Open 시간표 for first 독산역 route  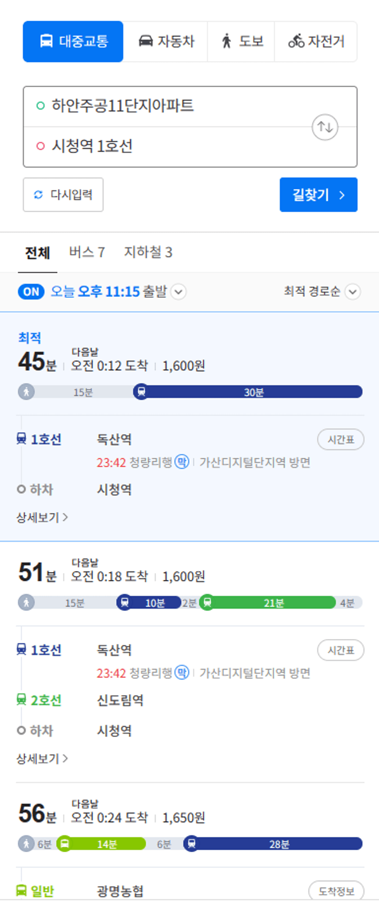coord(341,440)
